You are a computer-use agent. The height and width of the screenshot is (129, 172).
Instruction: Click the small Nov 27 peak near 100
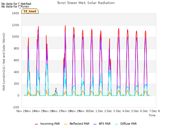(56, 88)
